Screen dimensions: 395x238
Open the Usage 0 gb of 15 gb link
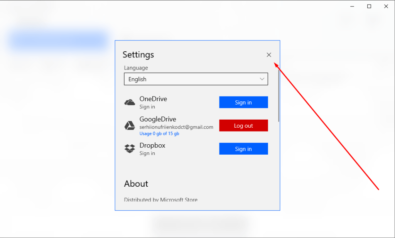tap(159, 134)
